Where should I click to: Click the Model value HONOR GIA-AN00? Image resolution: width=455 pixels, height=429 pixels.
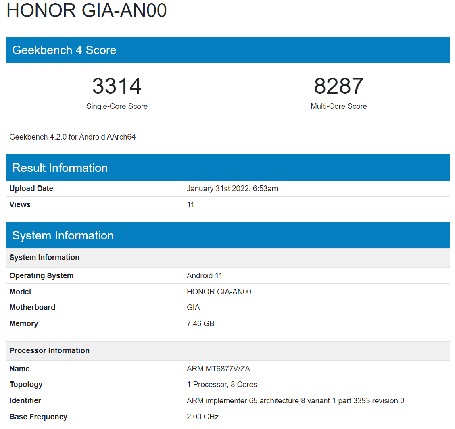click(219, 292)
